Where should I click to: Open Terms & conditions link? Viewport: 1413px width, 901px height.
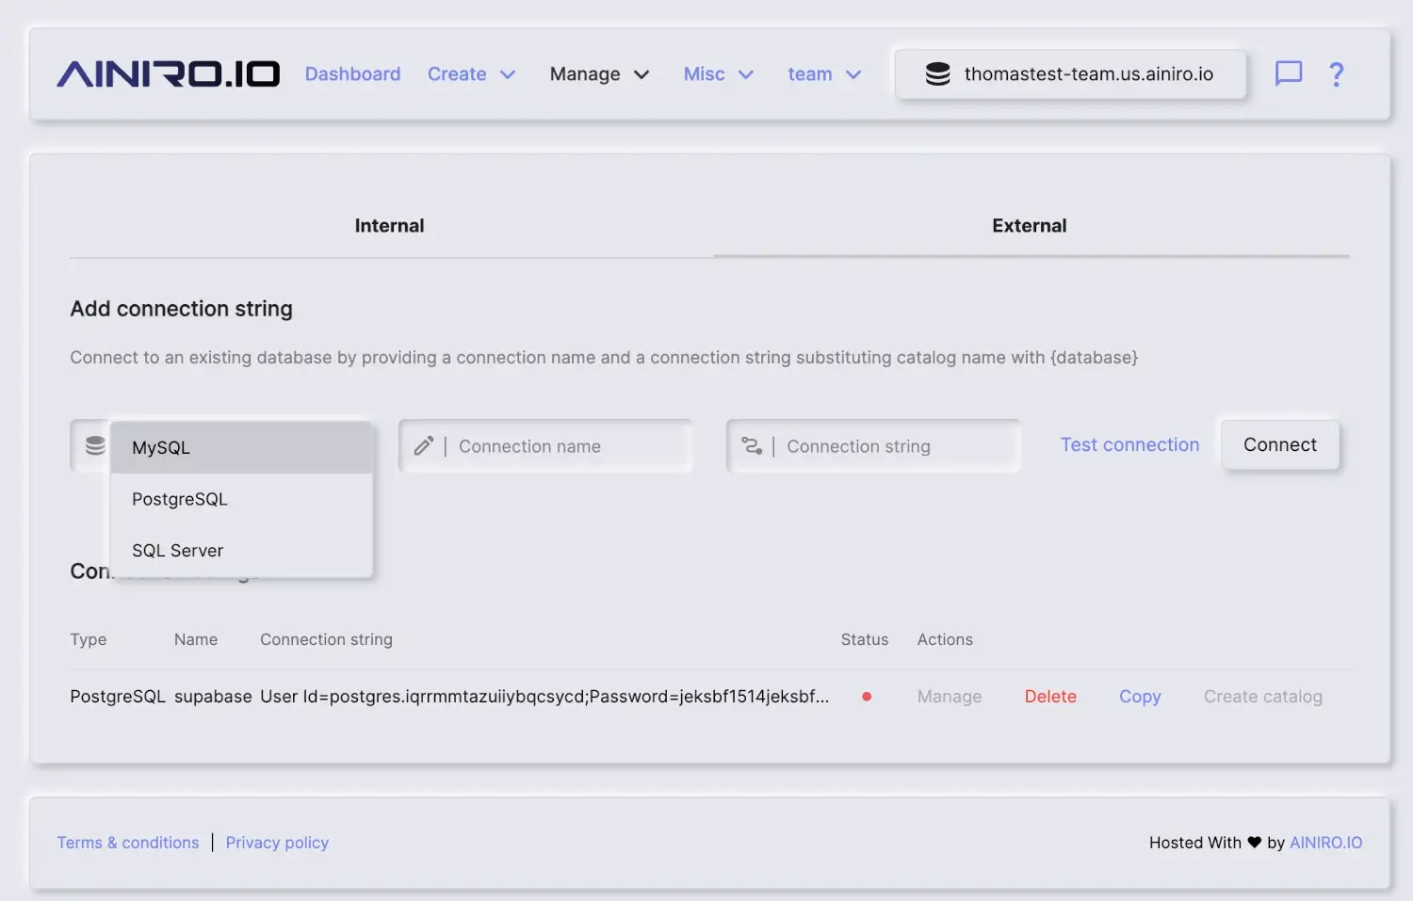click(x=128, y=843)
